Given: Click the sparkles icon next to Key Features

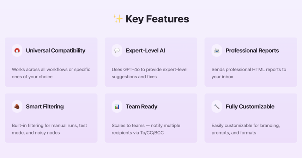Looking at the screenshot, I should point(118,19).
